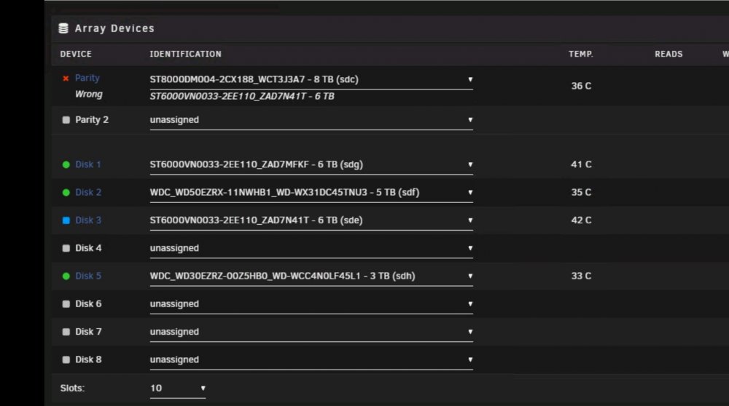Open the Parity 2 unassigned dropdown
The width and height of the screenshot is (729, 406).
pos(311,120)
